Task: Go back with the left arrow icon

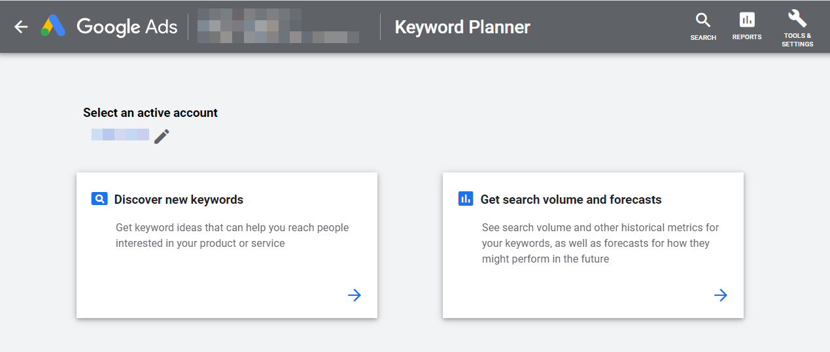Action: coord(22,27)
